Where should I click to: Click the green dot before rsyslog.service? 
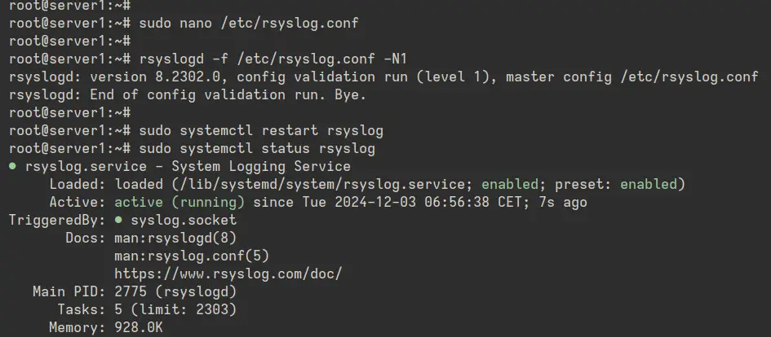[12, 166]
